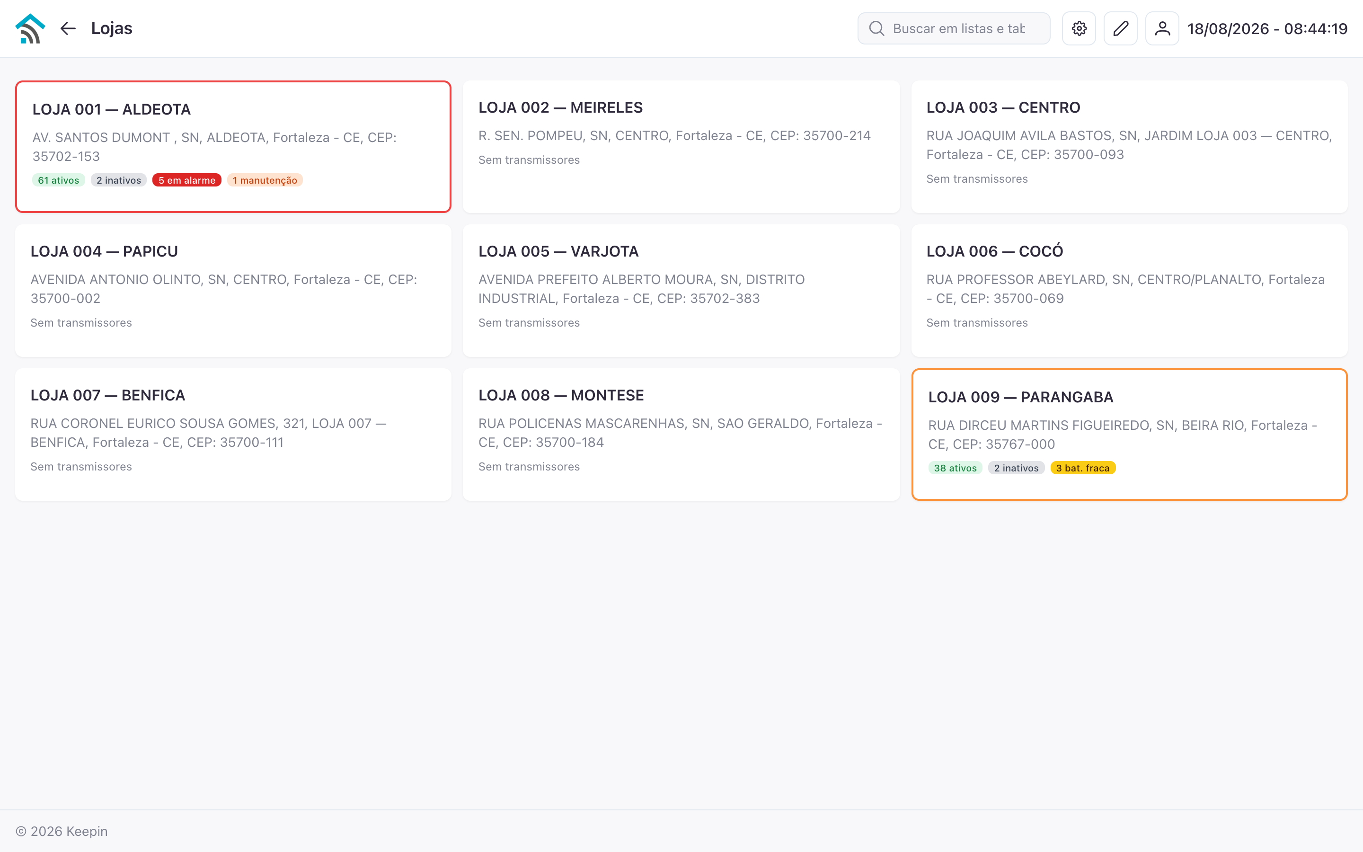Click the pencil edit icon
This screenshot has height=852, width=1363.
[x=1120, y=28]
